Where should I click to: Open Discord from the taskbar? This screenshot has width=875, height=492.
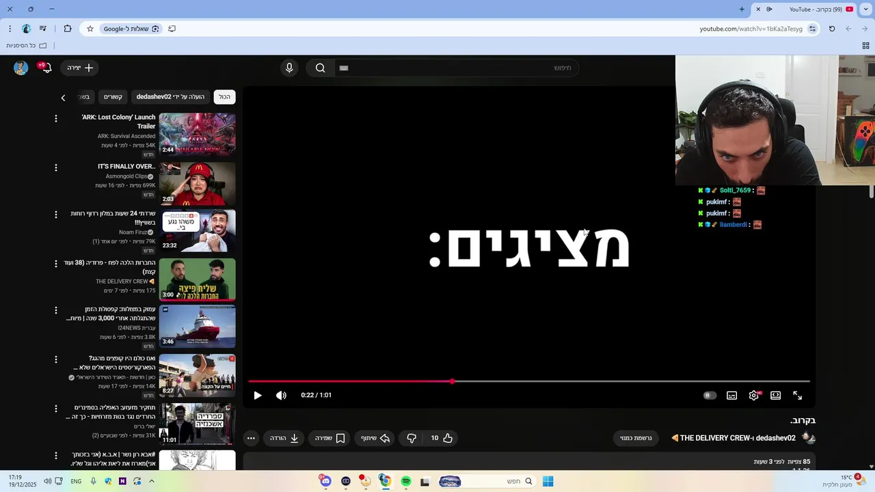[325, 482]
